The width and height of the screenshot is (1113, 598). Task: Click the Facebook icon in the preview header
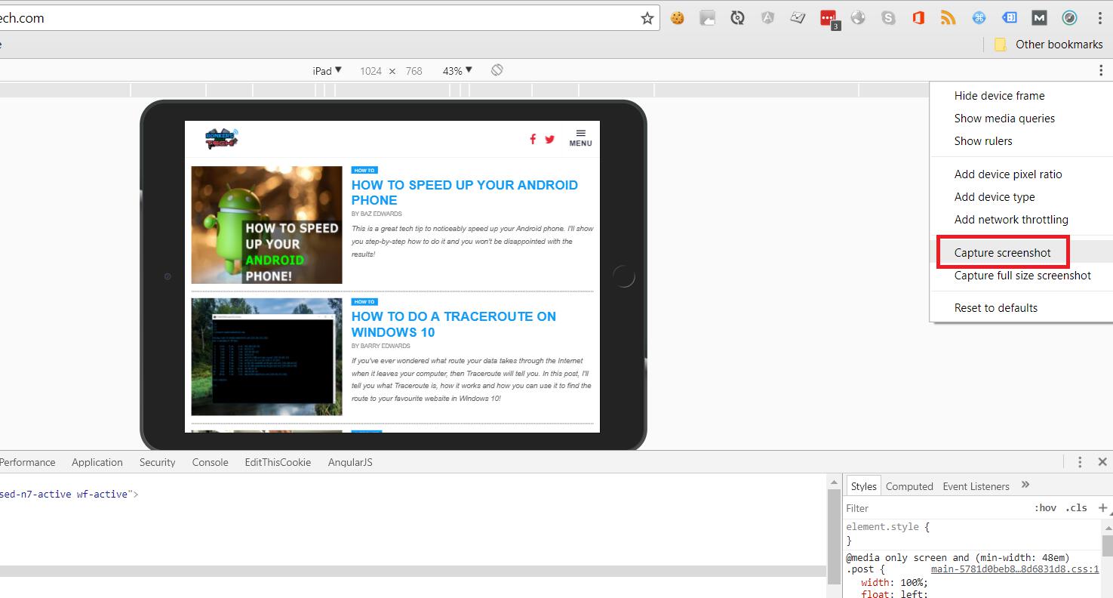tap(533, 139)
